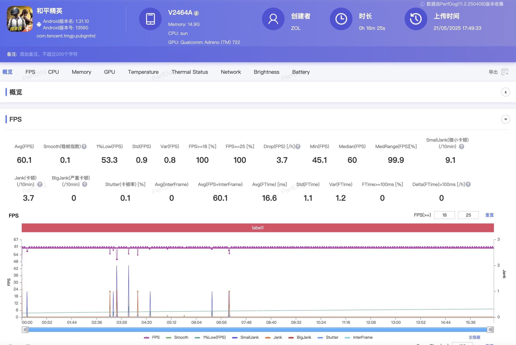
Task: Click help icon beside BigJank (/10min)
Action: [x=85, y=184]
